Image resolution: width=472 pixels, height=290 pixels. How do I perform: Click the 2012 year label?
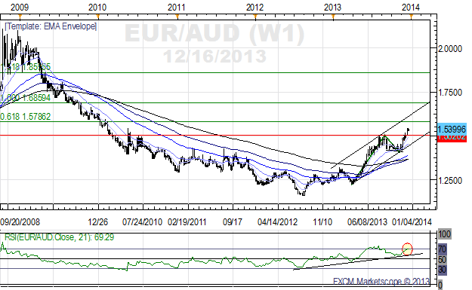[255, 7]
